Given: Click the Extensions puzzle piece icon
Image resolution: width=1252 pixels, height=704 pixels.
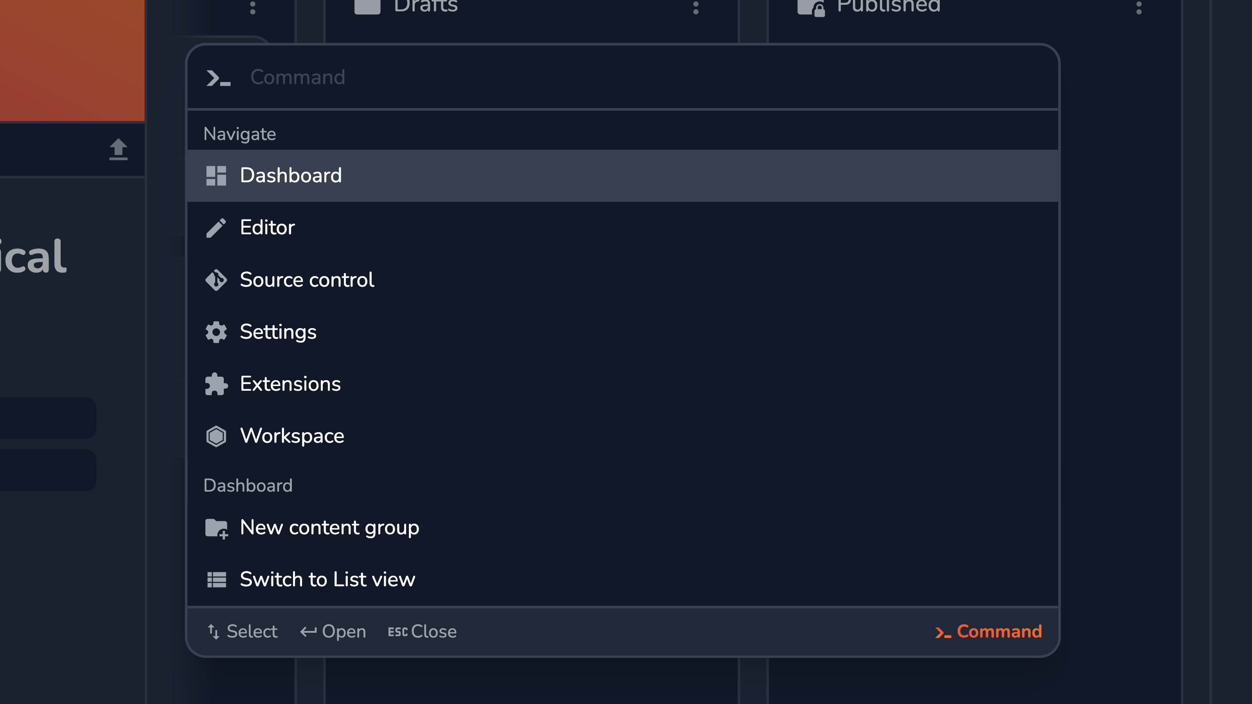Looking at the screenshot, I should (x=216, y=384).
